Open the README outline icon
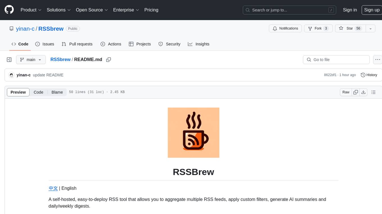Image resolution: width=382 pixels, height=214 pixels. coord(373,92)
